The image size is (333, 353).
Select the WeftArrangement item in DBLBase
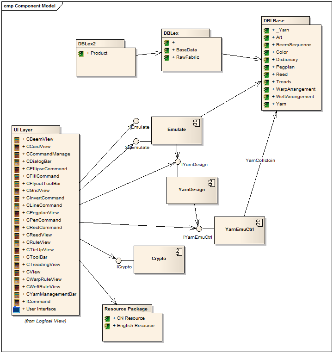tap(295, 97)
